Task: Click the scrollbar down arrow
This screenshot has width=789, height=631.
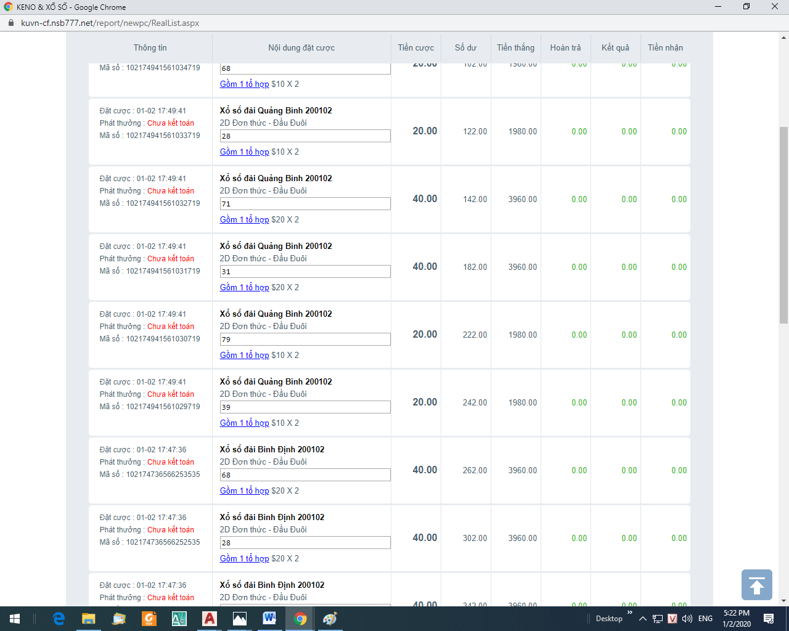Action: [783, 601]
